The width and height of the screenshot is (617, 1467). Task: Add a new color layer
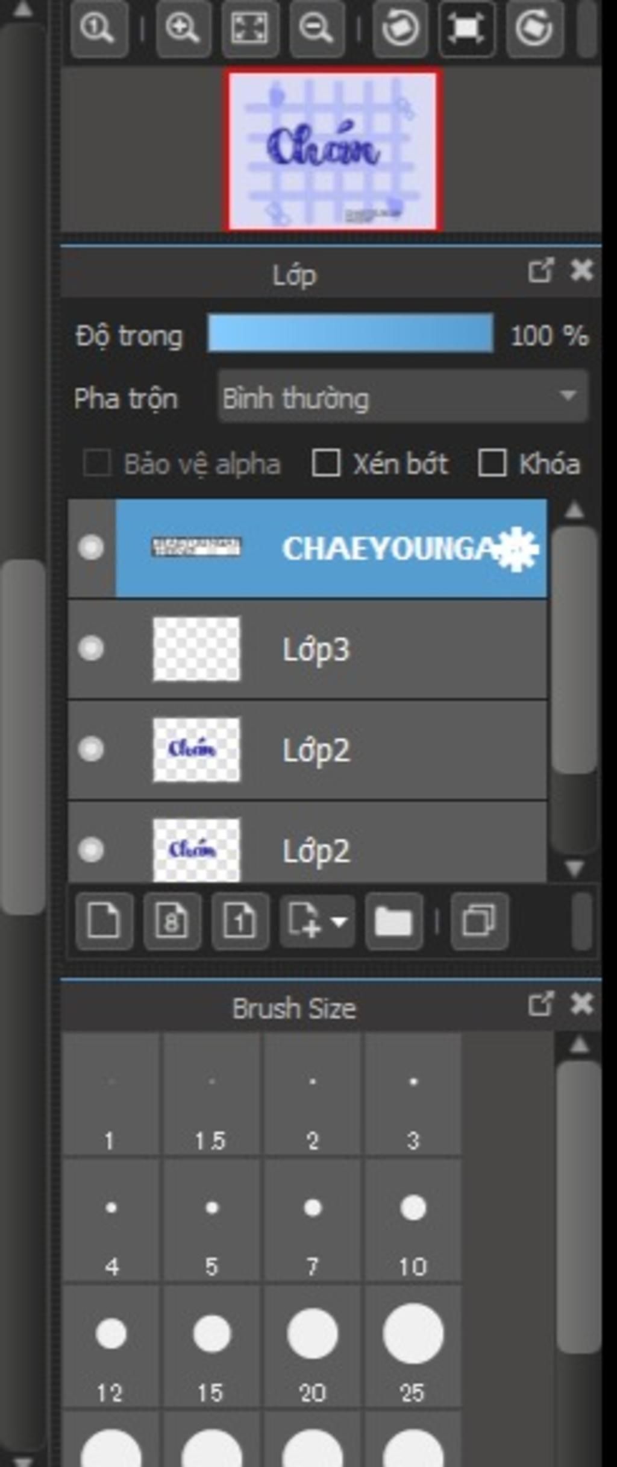coord(104,921)
